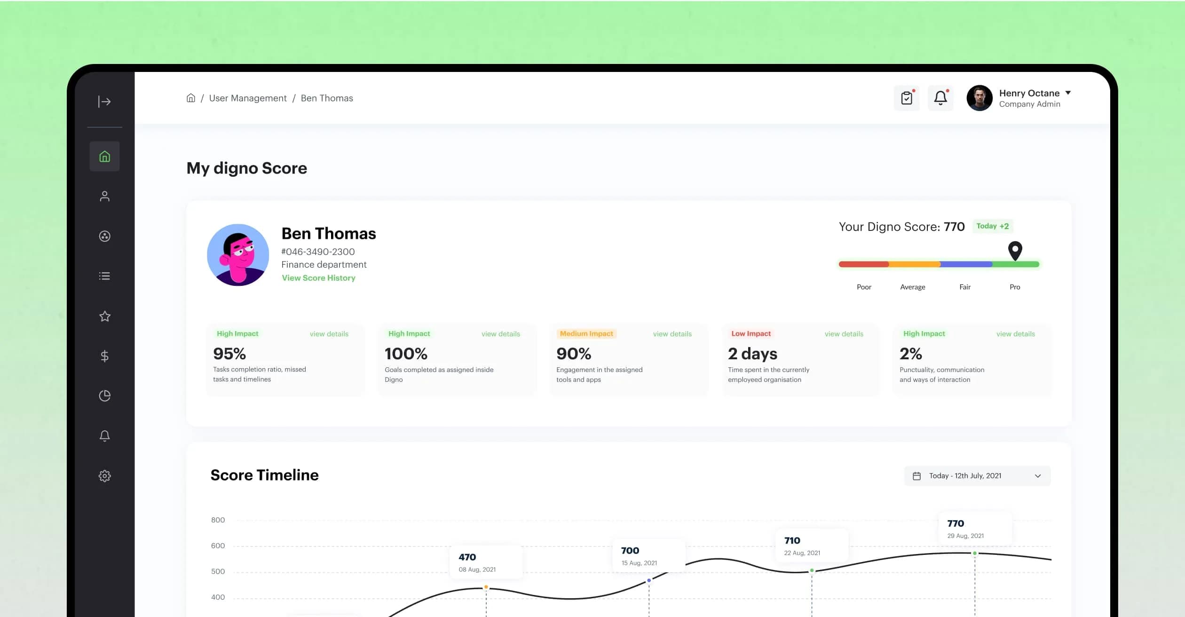The image size is (1185, 617).
Task: Click Ben Thomas's avatar image
Action: click(x=238, y=255)
